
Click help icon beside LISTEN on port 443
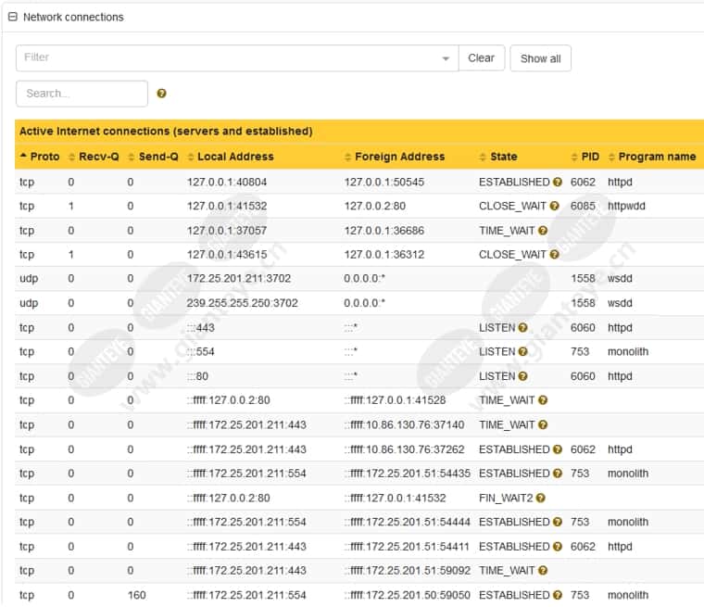(x=522, y=328)
